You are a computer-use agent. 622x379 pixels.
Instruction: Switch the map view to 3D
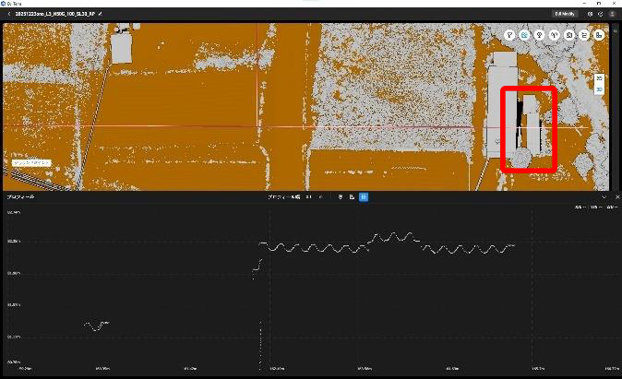[x=599, y=89]
